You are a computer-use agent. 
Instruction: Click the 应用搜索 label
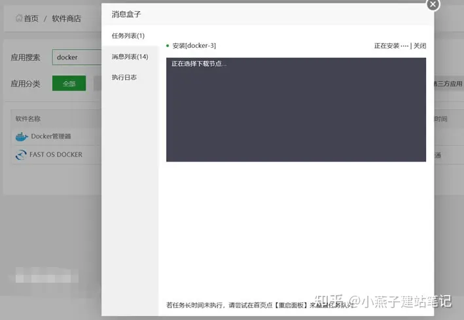tap(26, 57)
